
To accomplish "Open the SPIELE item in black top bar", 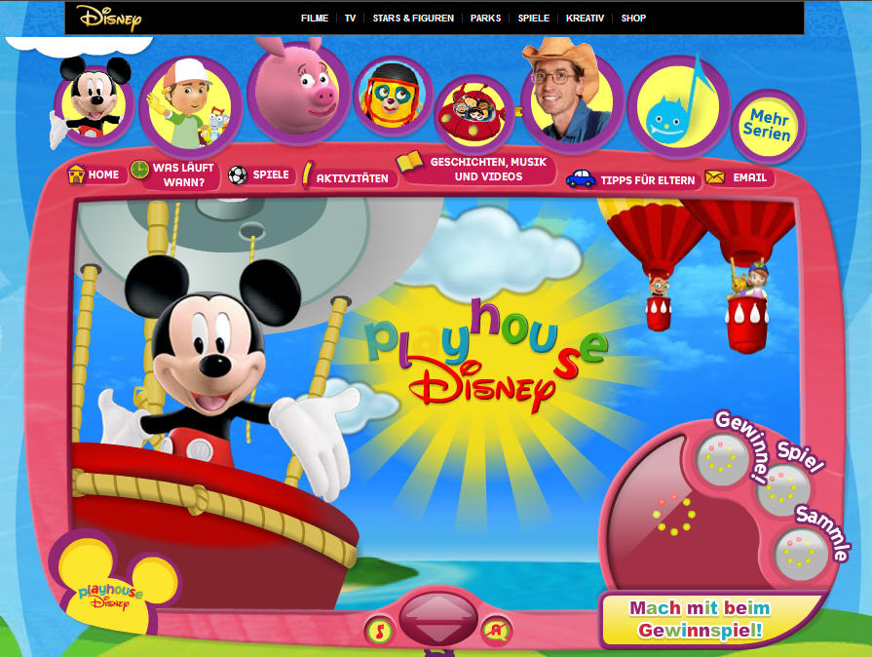I will point(533,18).
